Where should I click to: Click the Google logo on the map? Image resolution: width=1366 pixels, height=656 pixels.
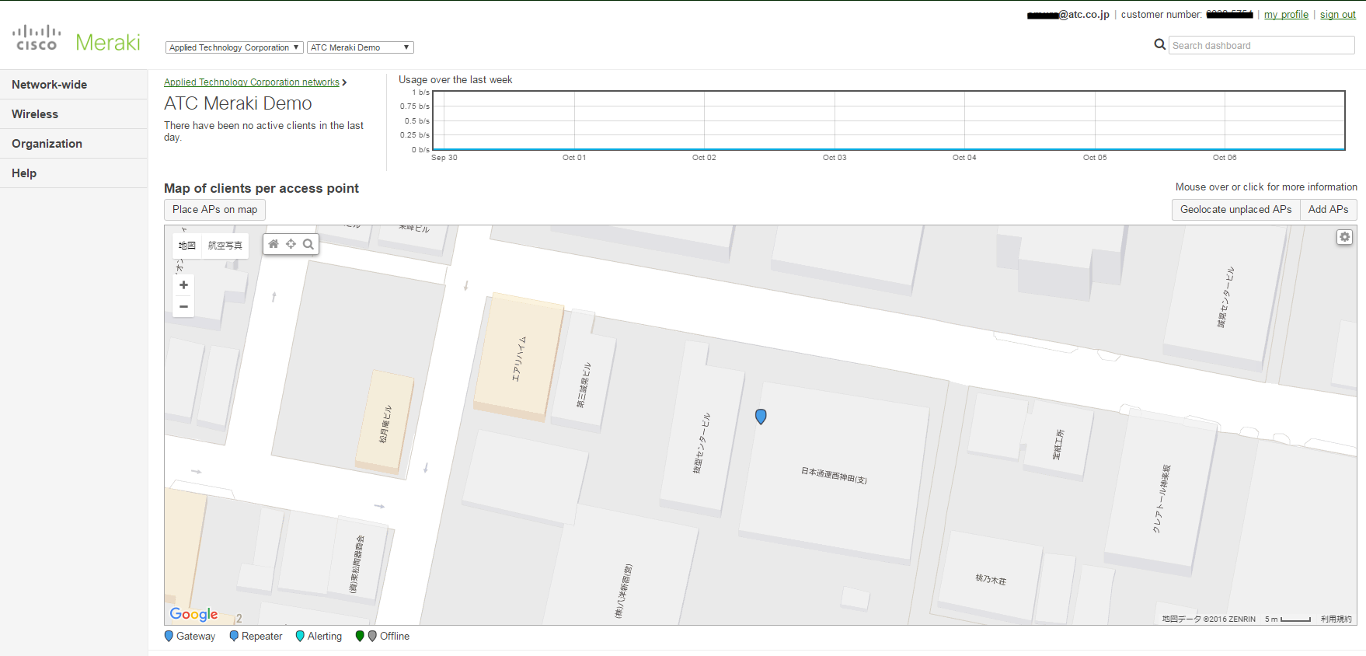pos(194,614)
